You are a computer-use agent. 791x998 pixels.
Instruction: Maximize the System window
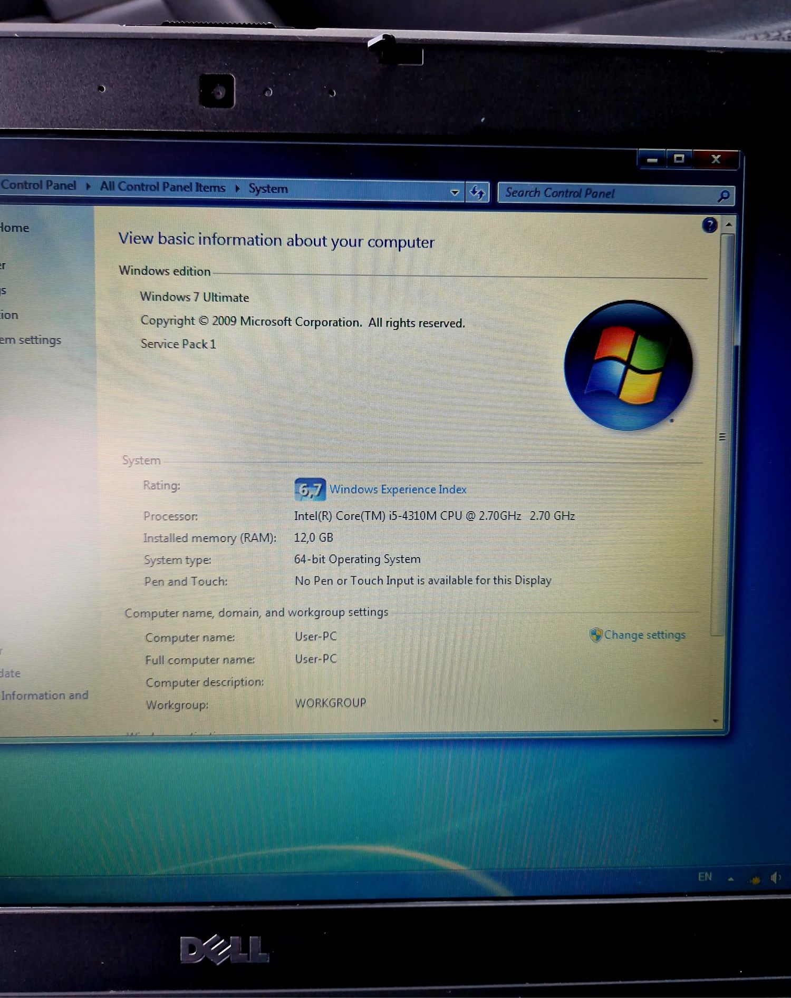tap(679, 158)
